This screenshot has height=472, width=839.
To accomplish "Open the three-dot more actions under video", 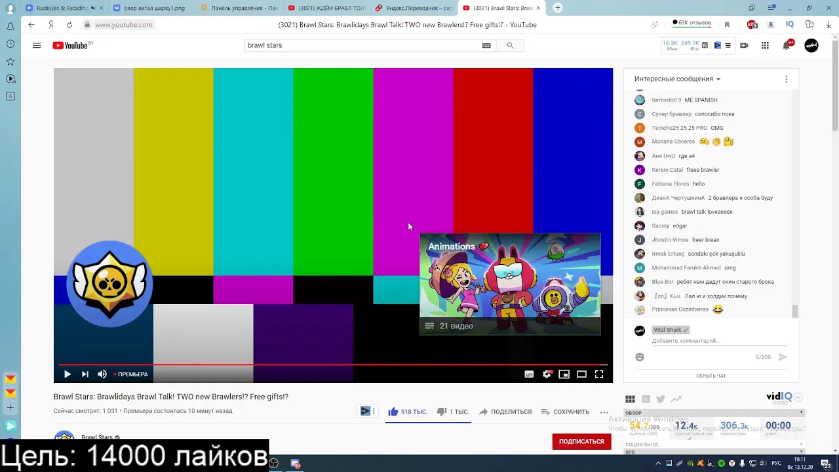I will [604, 412].
